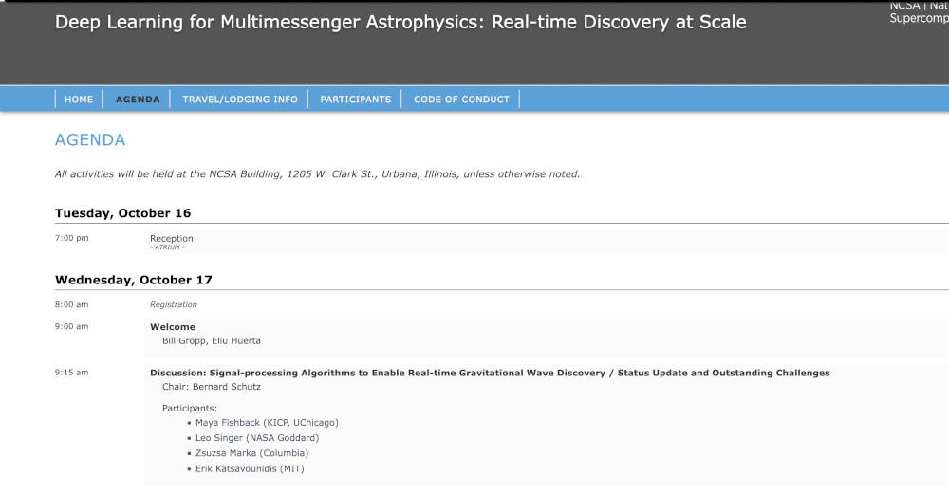This screenshot has height=493, width=949.
Task: Click the blue AGENDA page heading
Action: coord(90,140)
